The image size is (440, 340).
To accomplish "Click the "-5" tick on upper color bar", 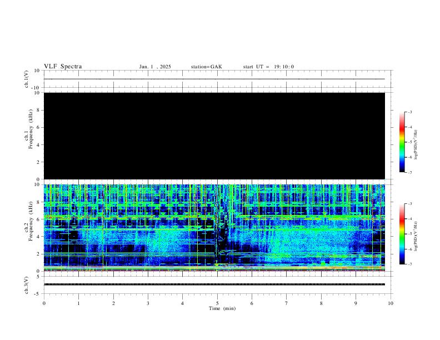I will (x=409, y=142).
